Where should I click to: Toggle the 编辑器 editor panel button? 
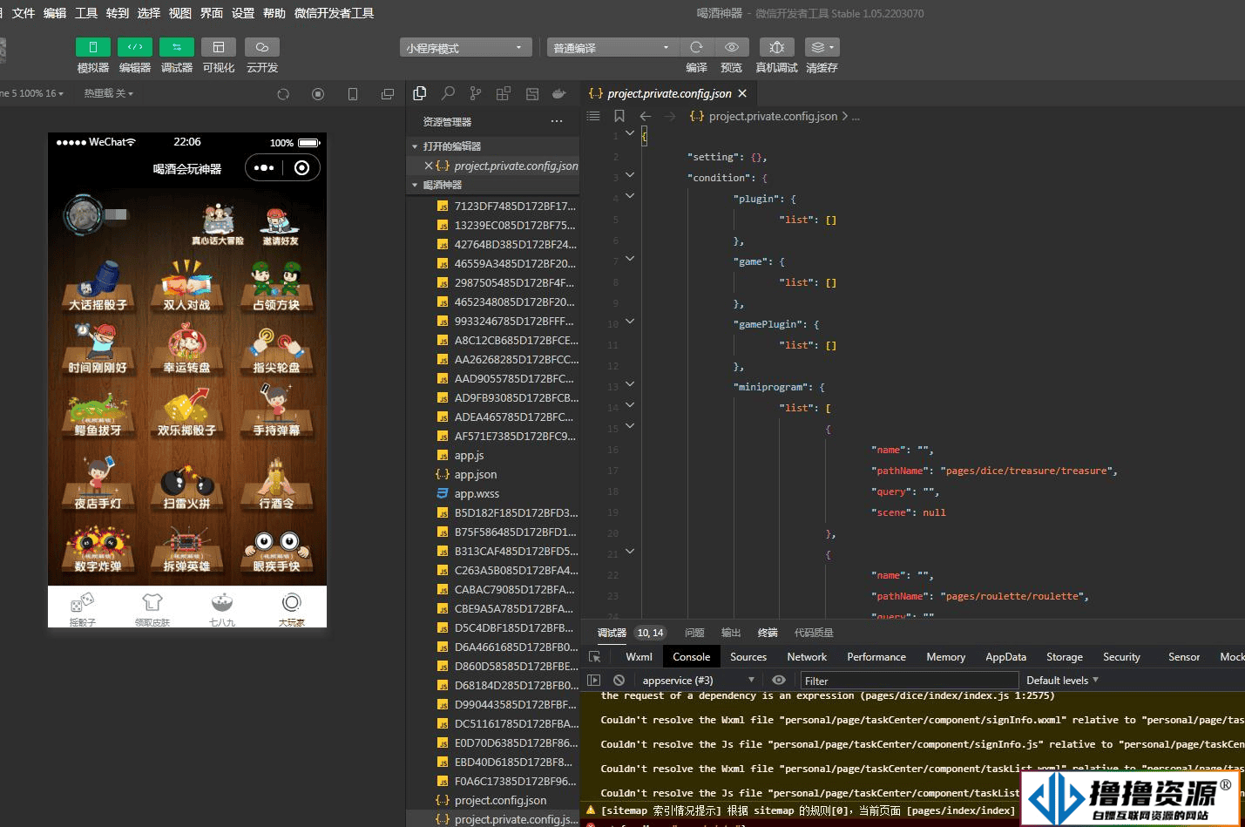pos(135,47)
